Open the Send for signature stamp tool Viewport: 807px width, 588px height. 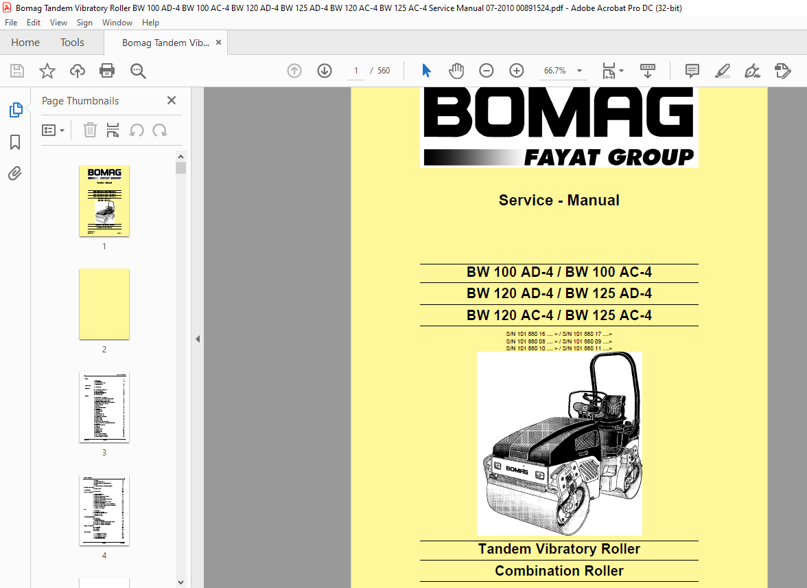coord(782,71)
